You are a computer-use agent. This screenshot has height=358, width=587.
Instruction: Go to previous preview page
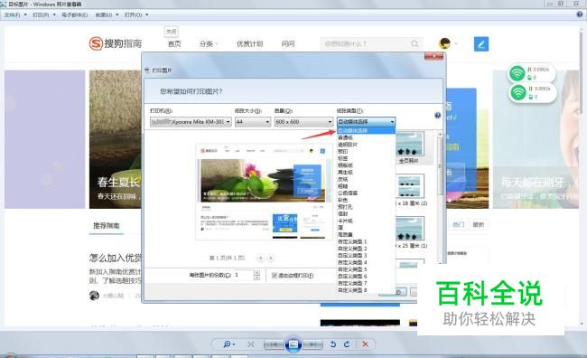point(261,258)
